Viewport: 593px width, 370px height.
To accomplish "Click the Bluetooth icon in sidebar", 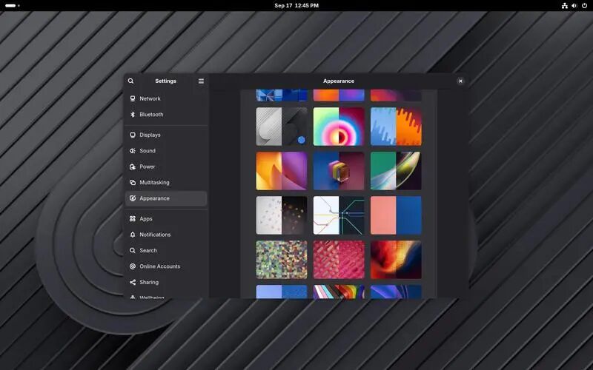I will 133,115.
